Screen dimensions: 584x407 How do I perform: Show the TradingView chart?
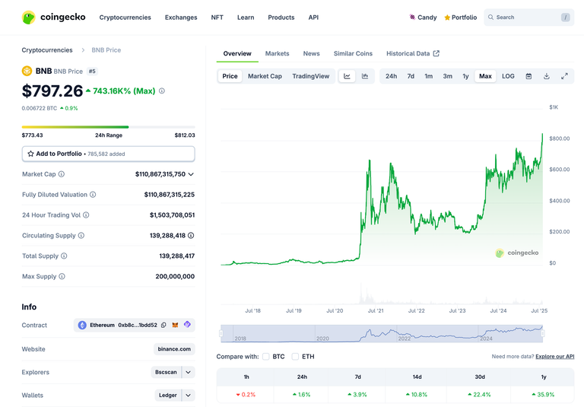click(x=310, y=76)
